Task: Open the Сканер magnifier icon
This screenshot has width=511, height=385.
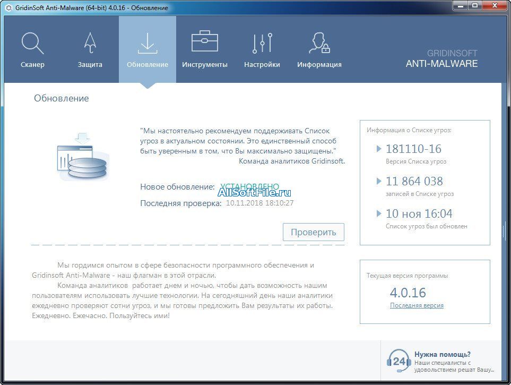Action: click(32, 42)
